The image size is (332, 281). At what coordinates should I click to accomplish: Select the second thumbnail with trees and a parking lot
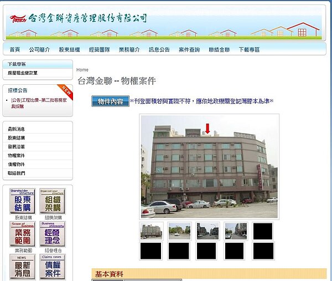179,231
